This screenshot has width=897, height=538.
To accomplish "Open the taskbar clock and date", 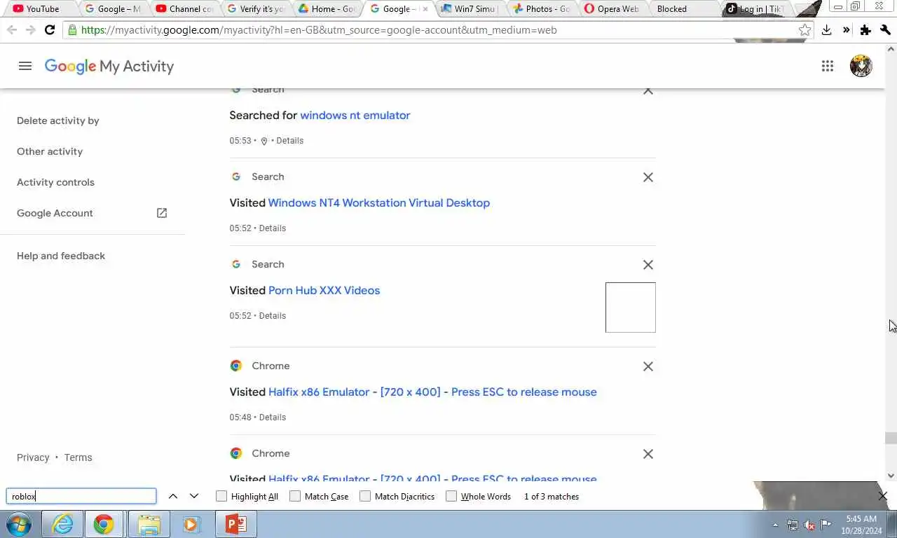I will (861, 525).
